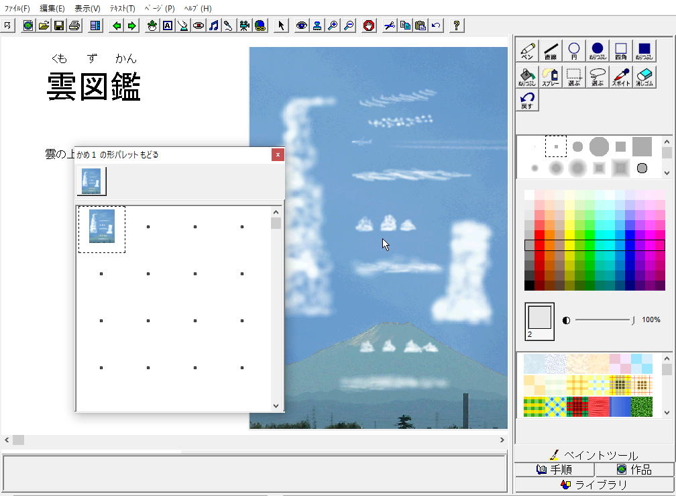
Task: Select the スプレー (spray) tool
Action: pos(551,77)
